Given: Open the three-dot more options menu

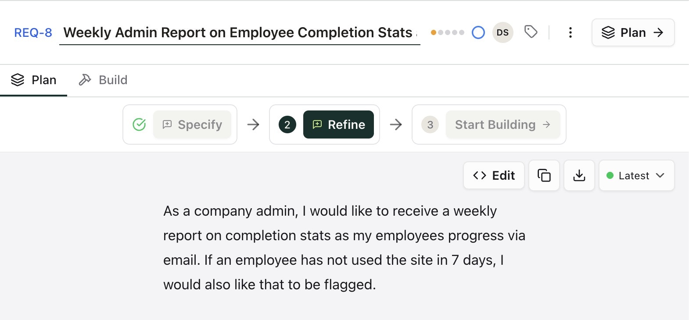Looking at the screenshot, I should click(x=570, y=32).
